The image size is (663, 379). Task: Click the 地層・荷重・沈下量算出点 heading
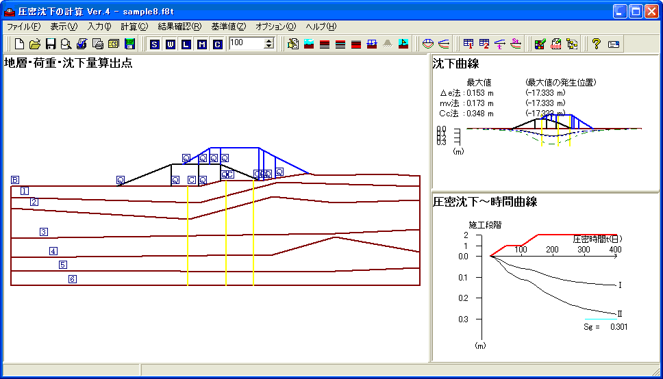68,63
